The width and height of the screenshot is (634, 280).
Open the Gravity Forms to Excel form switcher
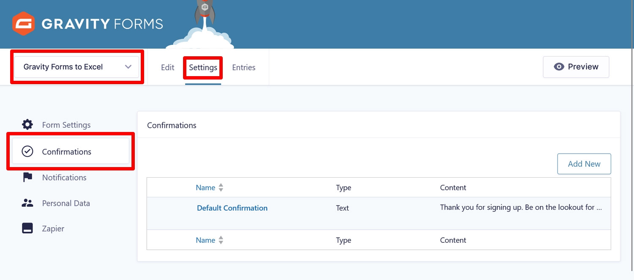(x=77, y=67)
